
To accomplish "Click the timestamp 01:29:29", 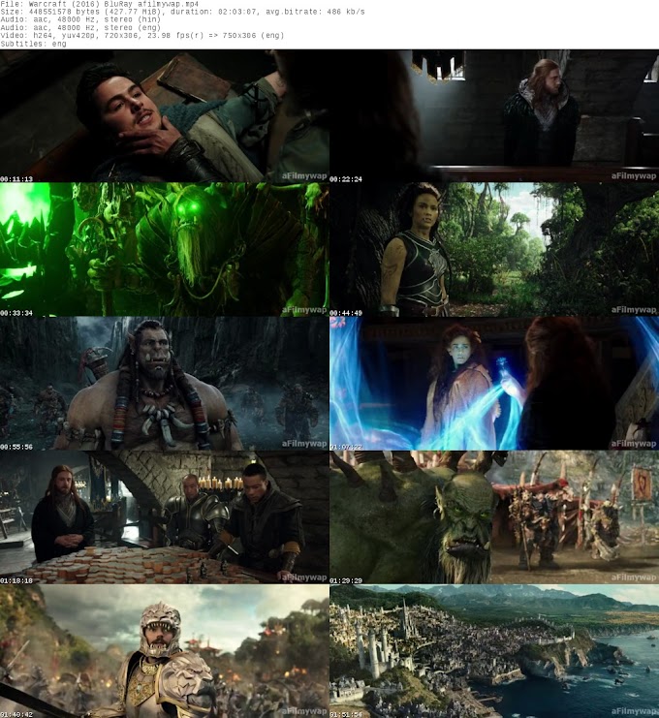I will tap(346, 580).
